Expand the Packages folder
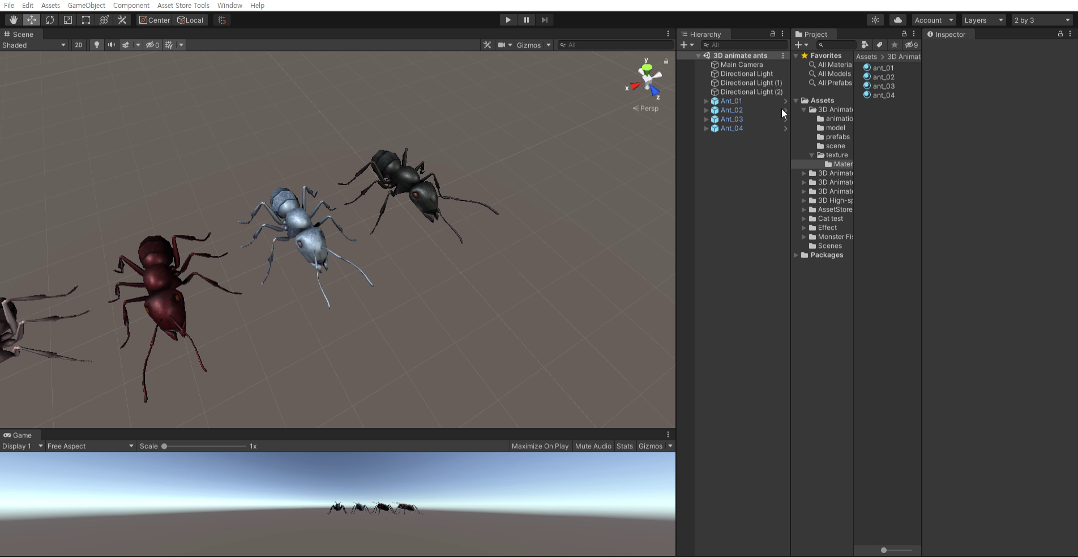Viewport: 1078px width, 557px height. pos(796,255)
